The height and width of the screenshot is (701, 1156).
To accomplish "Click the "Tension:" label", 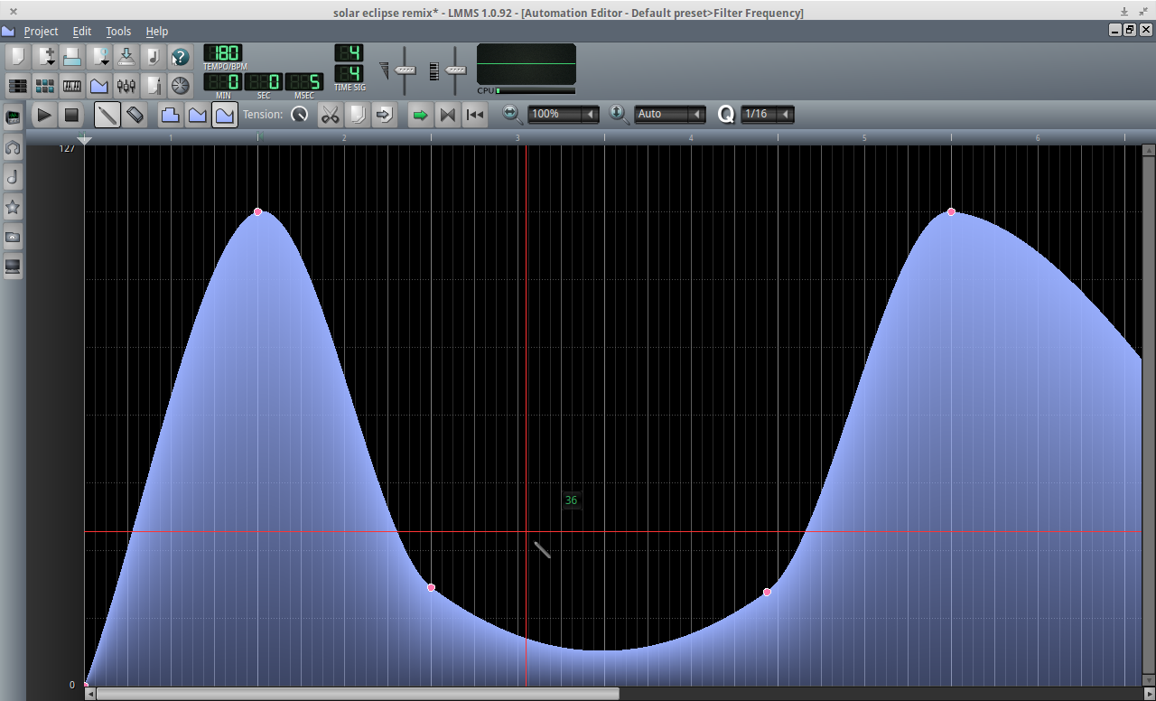I will pyautogui.click(x=263, y=115).
